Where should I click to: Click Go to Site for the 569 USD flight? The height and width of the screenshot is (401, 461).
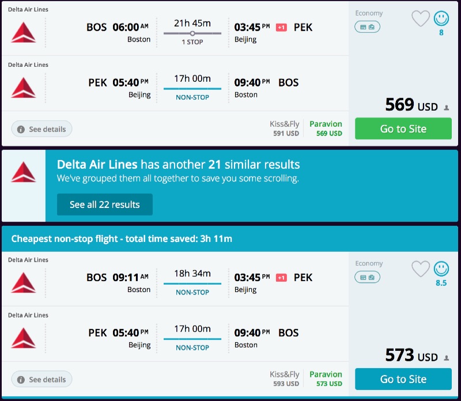click(x=403, y=128)
